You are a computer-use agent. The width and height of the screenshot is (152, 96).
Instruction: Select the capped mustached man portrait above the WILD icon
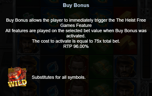point(28,67)
